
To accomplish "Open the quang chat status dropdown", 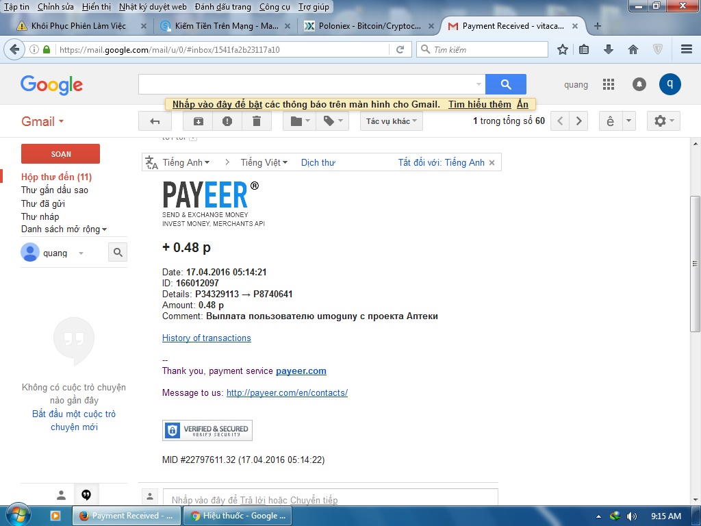I will 81,253.
